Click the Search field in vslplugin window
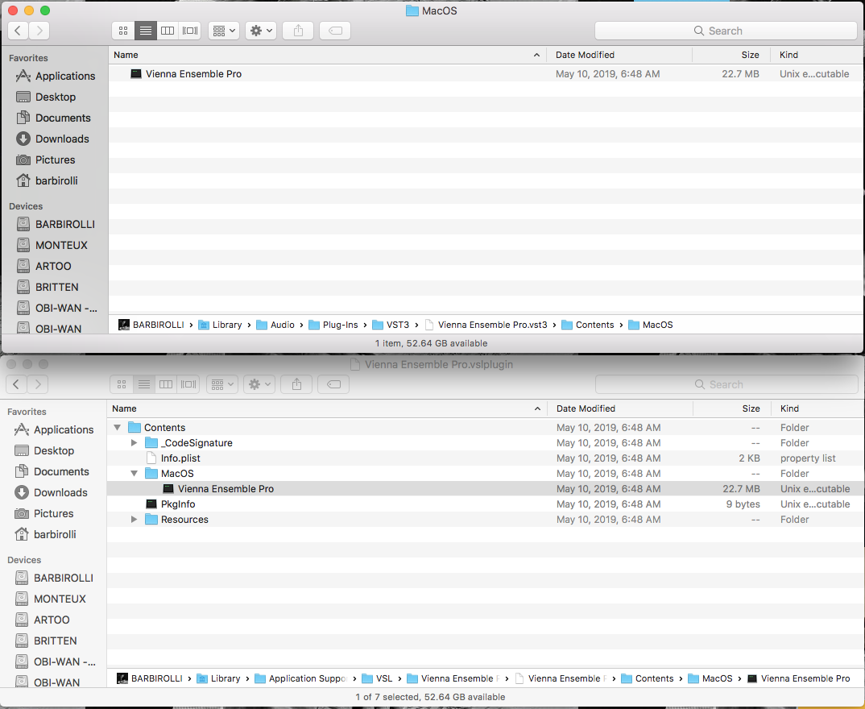The image size is (865, 709). tap(726, 384)
